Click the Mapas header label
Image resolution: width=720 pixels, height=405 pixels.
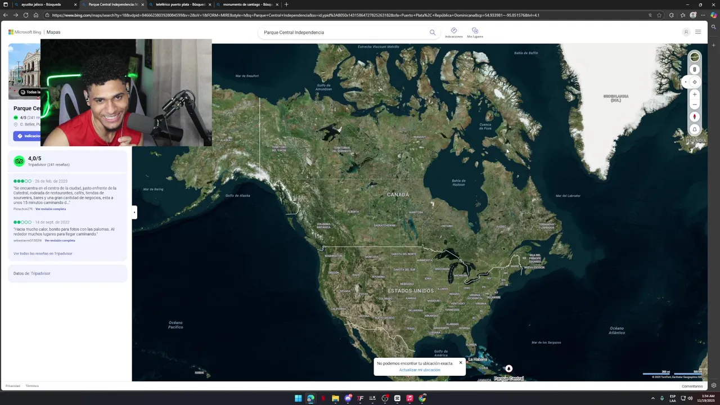[x=53, y=32]
